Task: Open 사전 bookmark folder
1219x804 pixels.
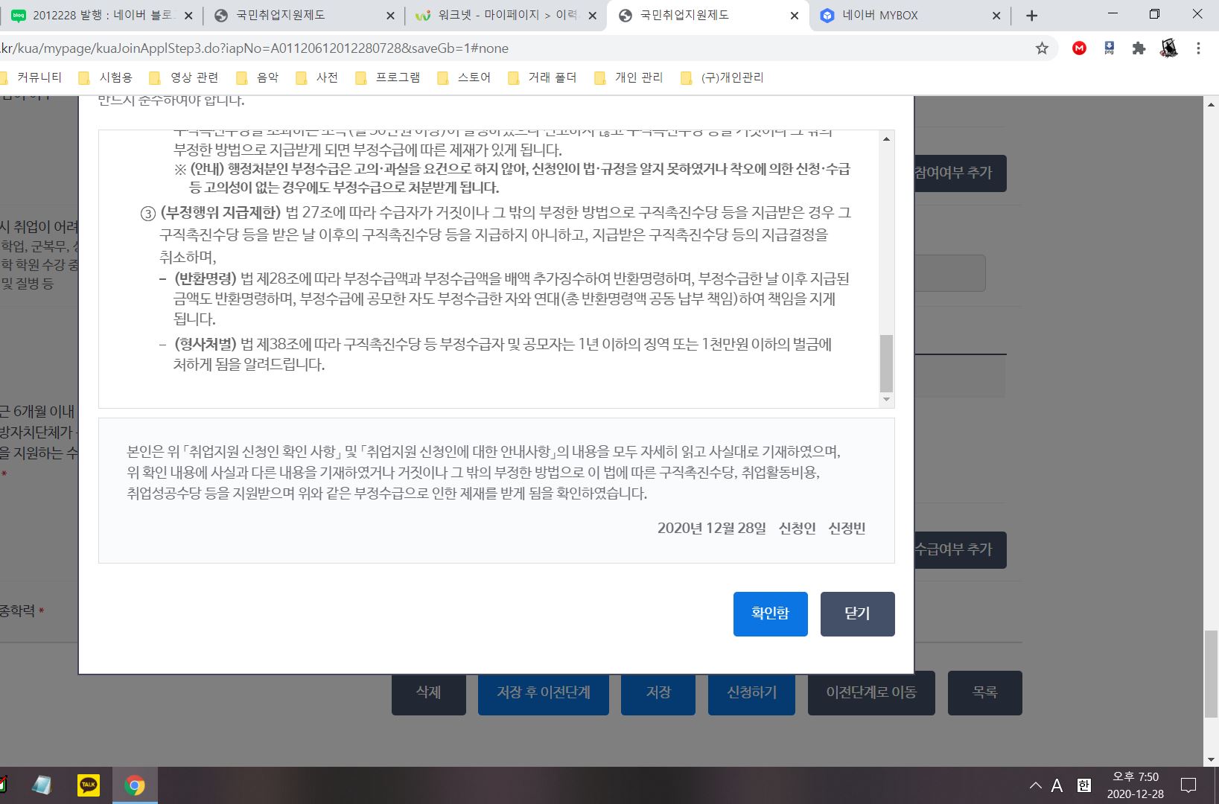Action: click(x=317, y=77)
